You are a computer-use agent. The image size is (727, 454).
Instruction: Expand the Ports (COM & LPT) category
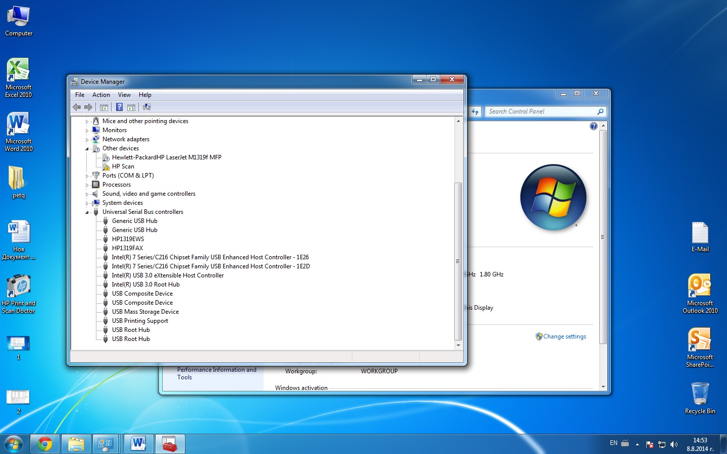click(x=87, y=176)
